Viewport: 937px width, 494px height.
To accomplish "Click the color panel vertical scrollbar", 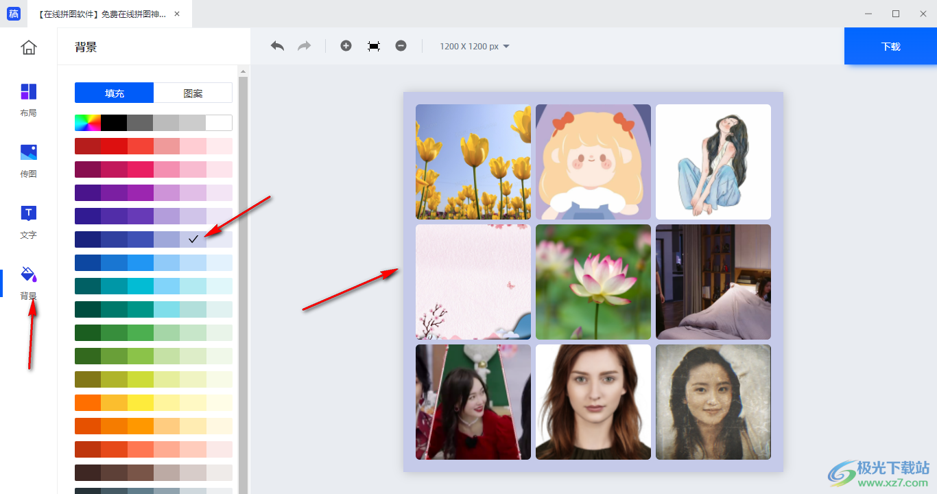I will pos(242,284).
